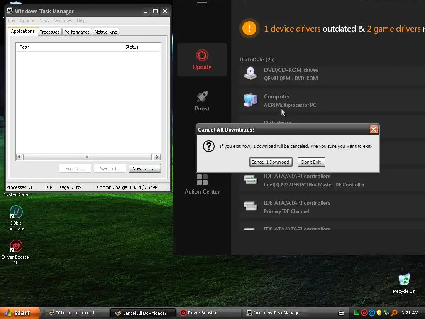Open IObit Uninstaller desktop shortcut
The image size is (425, 319).
16,218
